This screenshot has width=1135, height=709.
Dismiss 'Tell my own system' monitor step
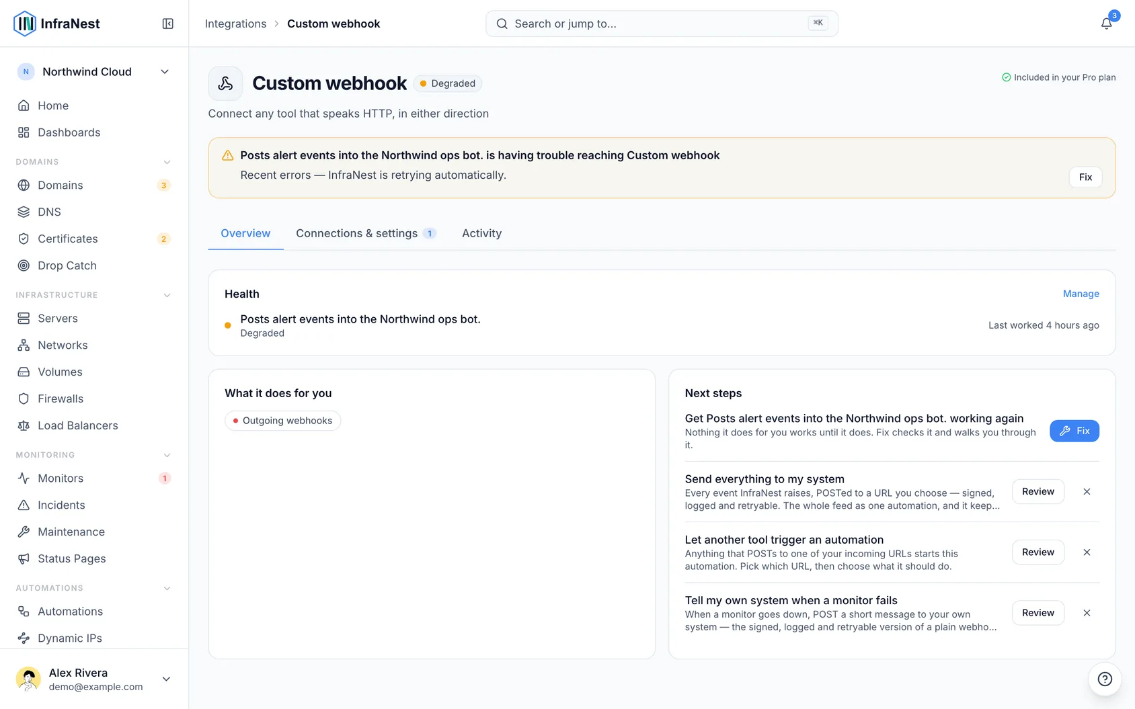pyautogui.click(x=1087, y=612)
